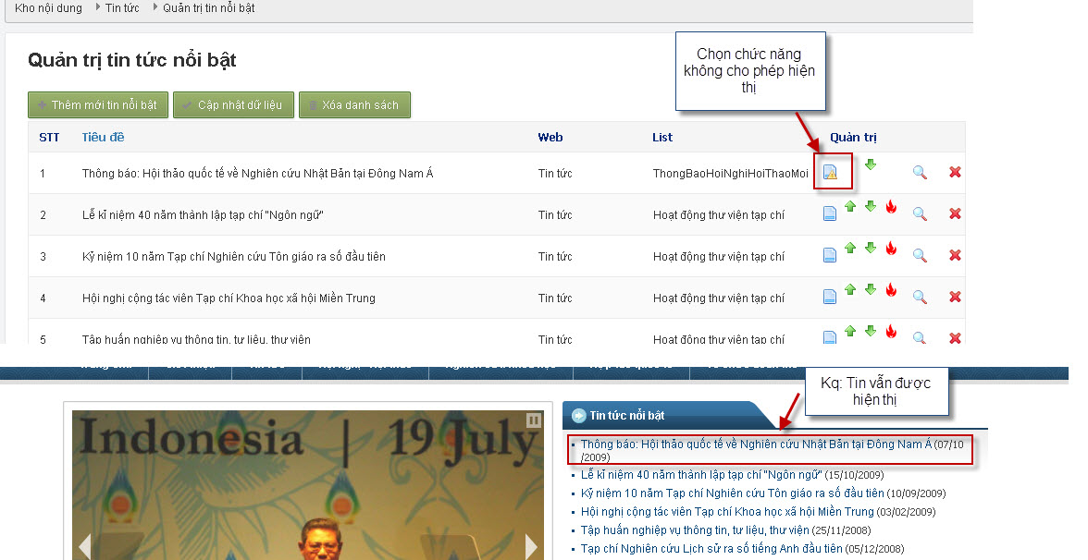Go to 'Tin tức' breadcrumb item
The width and height of the screenshot is (1088, 560).
pyautogui.click(x=122, y=8)
